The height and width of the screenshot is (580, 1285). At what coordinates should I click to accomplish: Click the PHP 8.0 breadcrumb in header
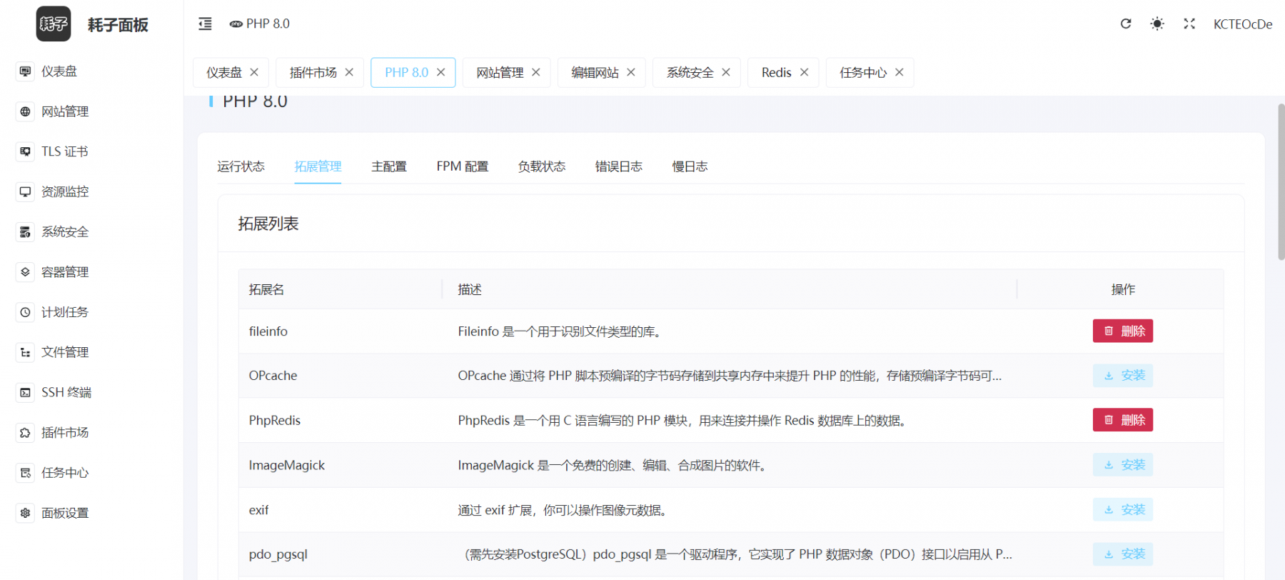click(260, 24)
